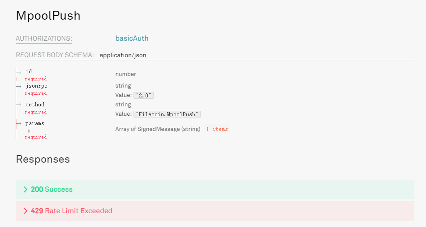Click the MpoolPush heading
Viewport: 426px width, 227px height.
click(x=48, y=16)
